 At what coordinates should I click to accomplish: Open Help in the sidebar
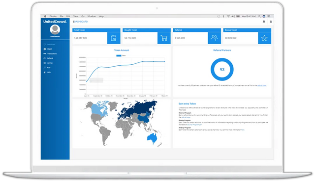tap(47, 72)
